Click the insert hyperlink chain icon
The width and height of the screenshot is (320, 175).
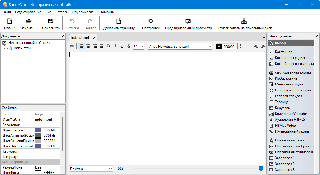point(72,46)
